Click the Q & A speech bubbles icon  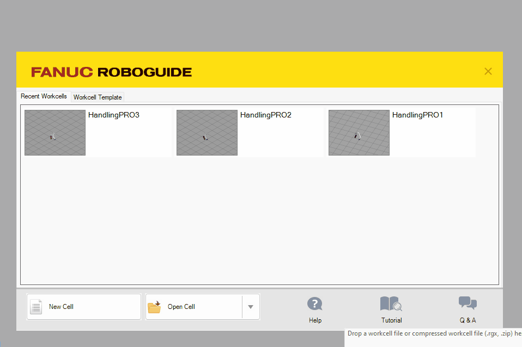pos(468,302)
